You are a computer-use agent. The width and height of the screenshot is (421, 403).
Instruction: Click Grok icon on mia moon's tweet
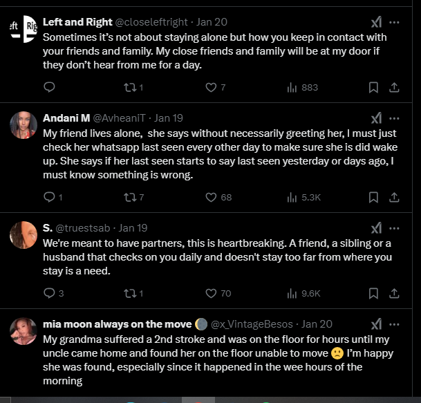pyautogui.click(x=376, y=324)
